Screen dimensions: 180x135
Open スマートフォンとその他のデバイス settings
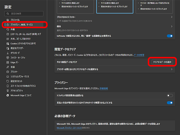point(23,86)
